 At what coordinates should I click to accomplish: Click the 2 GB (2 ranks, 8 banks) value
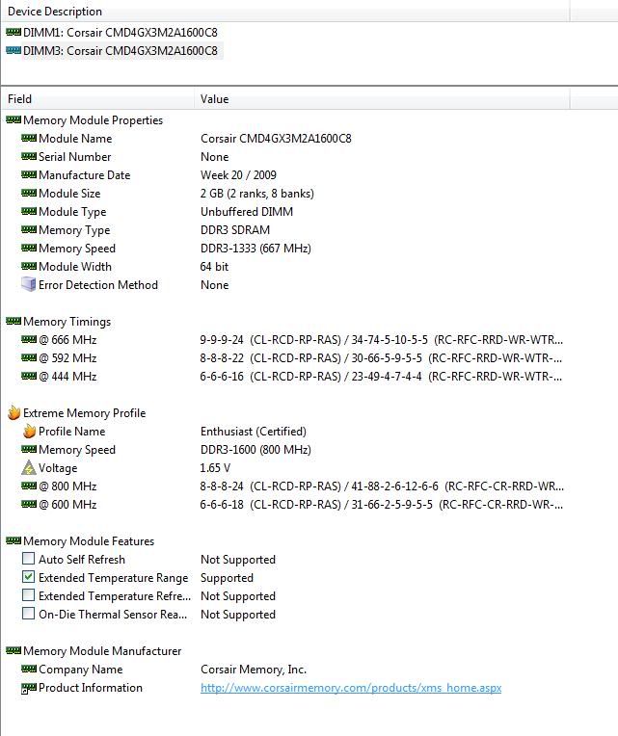click(x=256, y=194)
